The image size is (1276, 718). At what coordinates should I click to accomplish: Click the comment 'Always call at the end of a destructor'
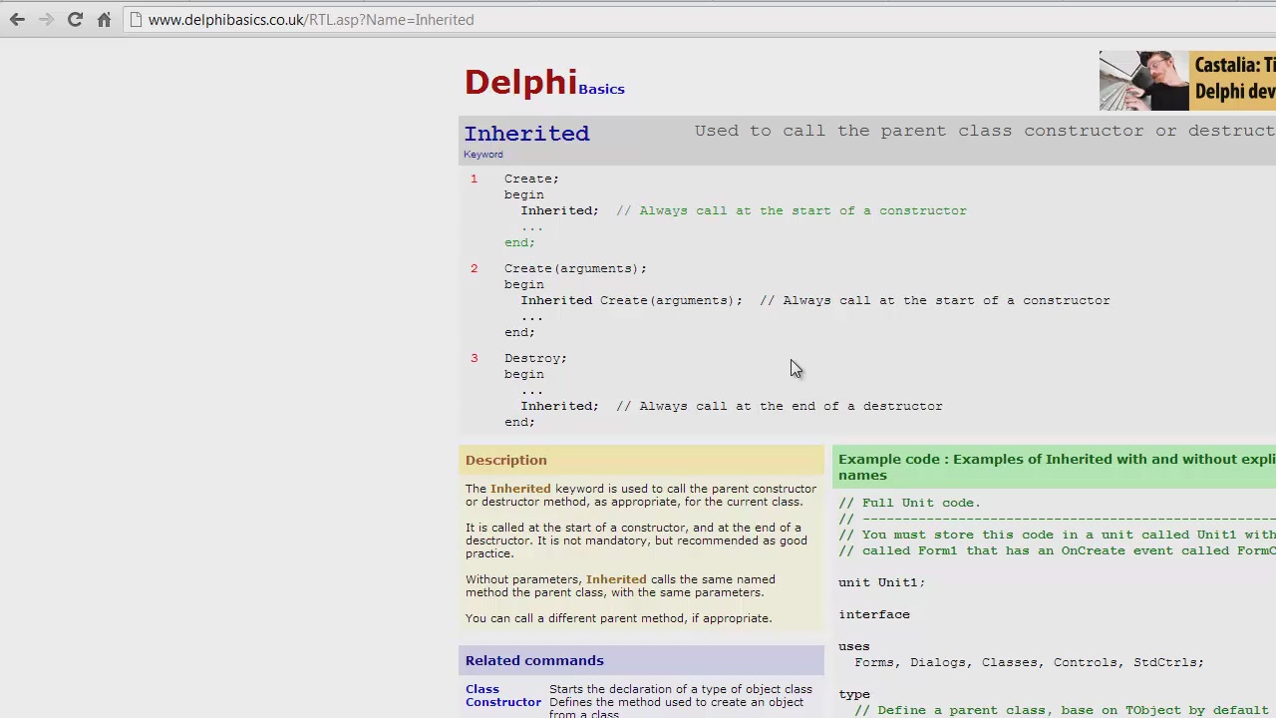[780, 406]
